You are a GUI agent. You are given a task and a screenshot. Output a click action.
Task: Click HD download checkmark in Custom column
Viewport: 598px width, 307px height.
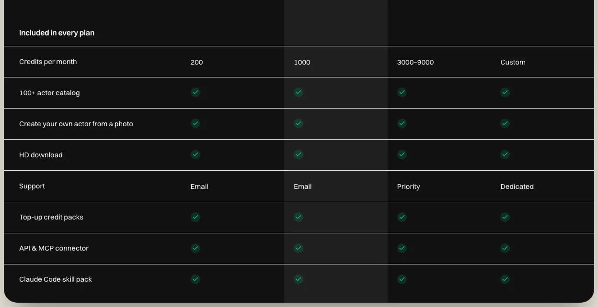click(x=505, y=154)
